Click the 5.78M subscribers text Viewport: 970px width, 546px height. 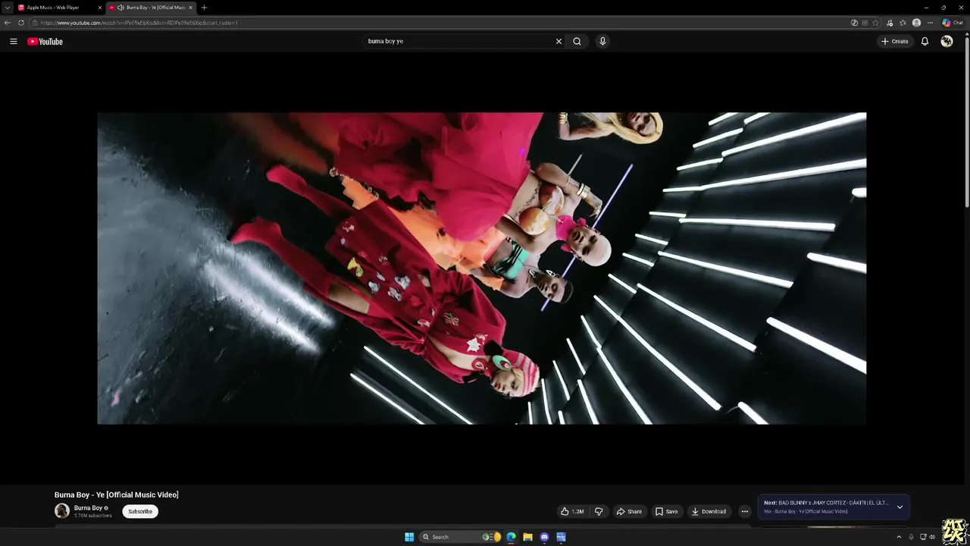pyautogui.click(x=92, y=516)
